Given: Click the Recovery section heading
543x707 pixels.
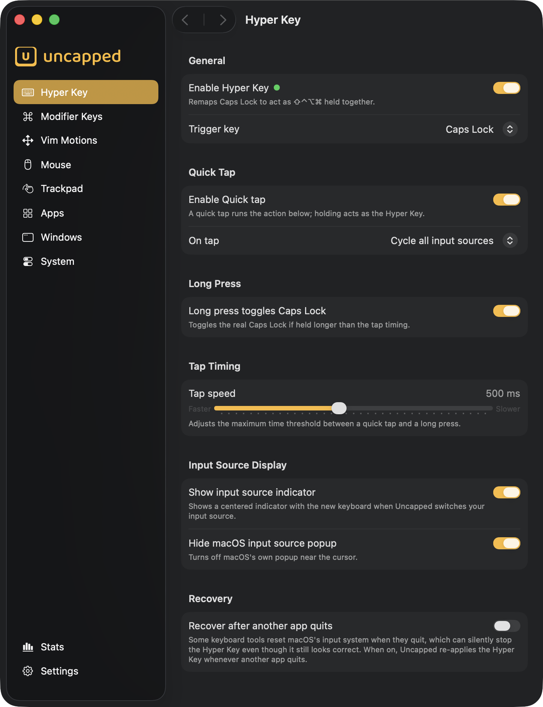Looking at the screenshot, I should pos(210,599).
